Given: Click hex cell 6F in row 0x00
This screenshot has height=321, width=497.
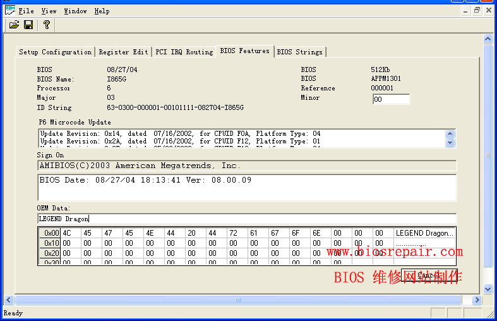Looking at the screenshot, I should tap(300, 233).
